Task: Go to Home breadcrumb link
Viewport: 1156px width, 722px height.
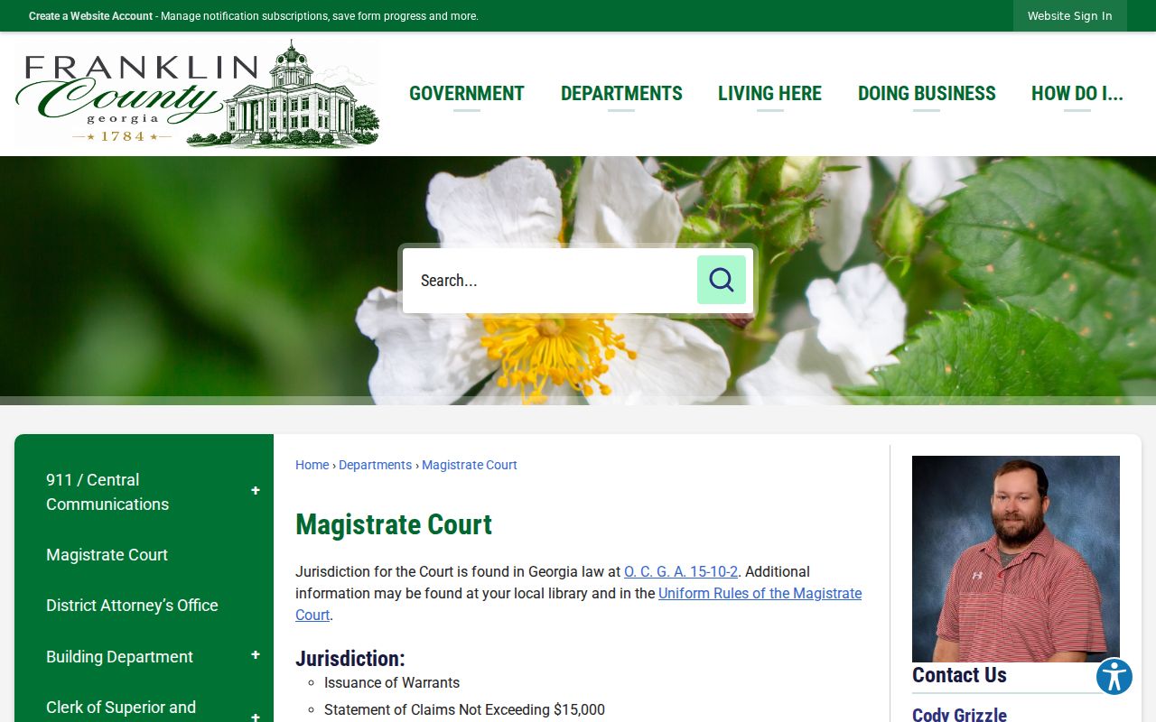Action: pos(312,465)
